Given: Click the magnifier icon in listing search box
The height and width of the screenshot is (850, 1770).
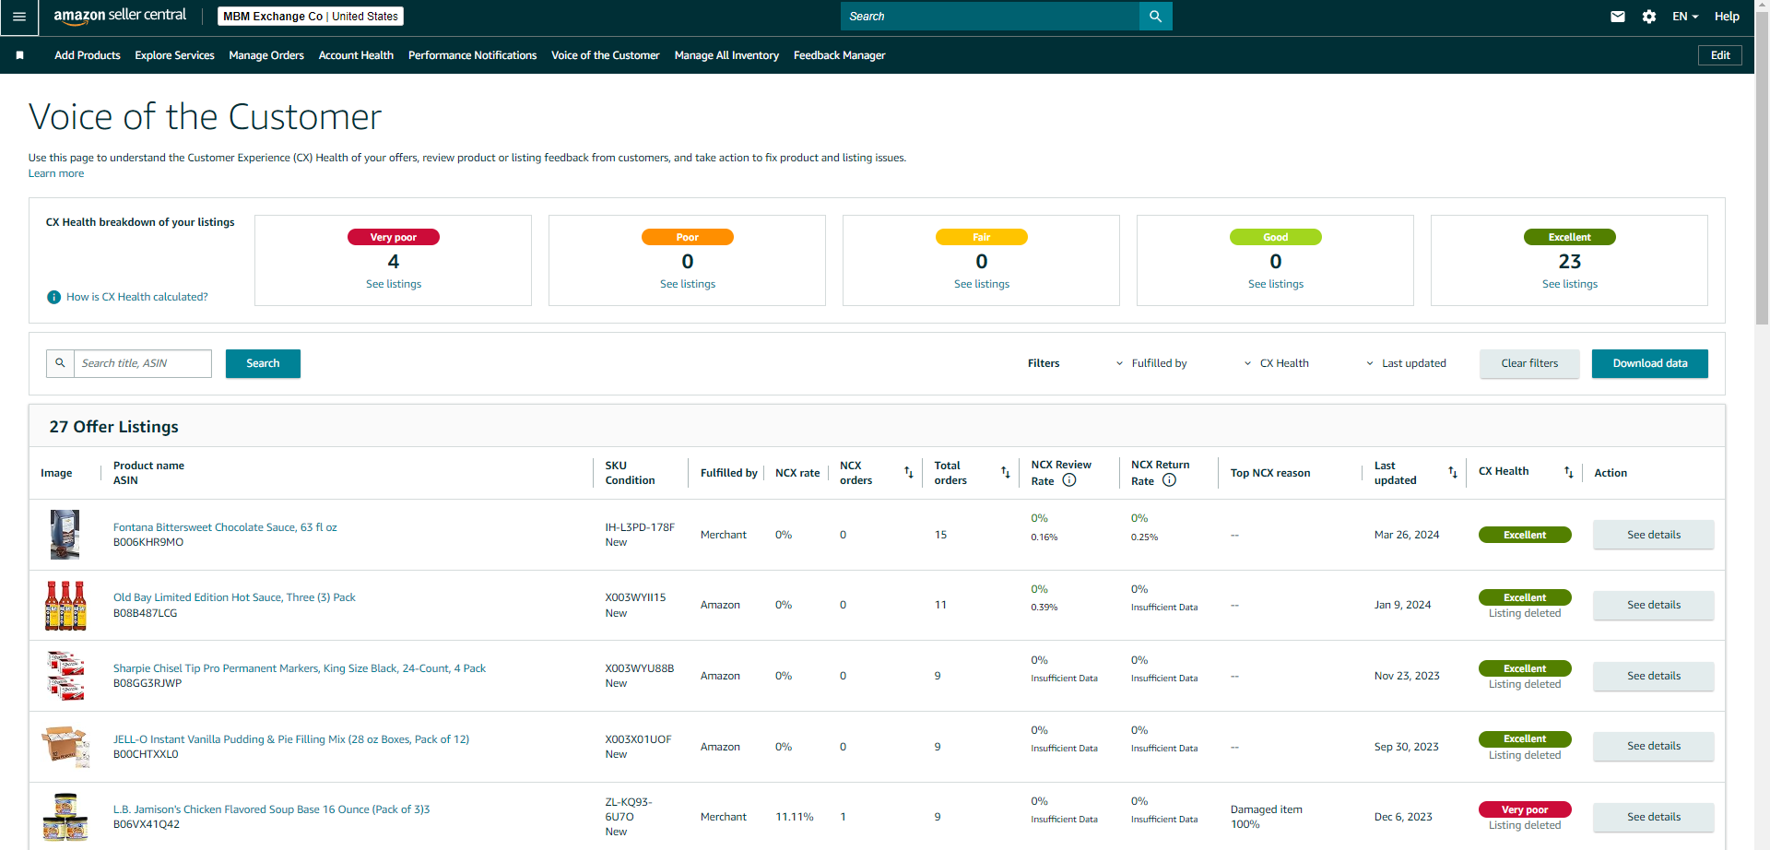Looking at the screenshot, I should pyautogui.click(x=60, y=363).
